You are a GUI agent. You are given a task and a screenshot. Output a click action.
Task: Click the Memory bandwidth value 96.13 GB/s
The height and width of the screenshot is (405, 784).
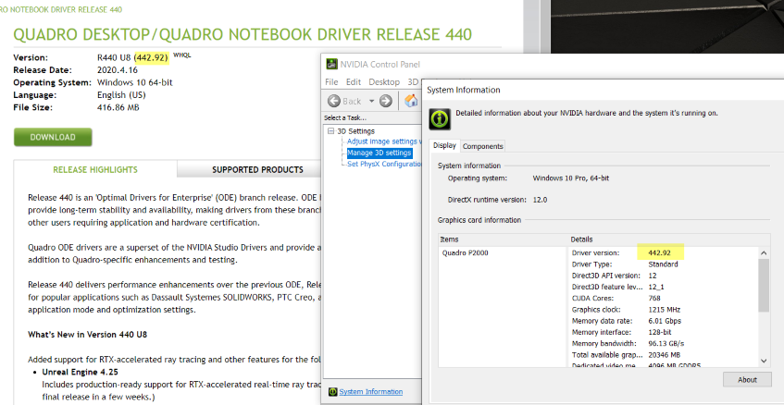coord(666,344)
